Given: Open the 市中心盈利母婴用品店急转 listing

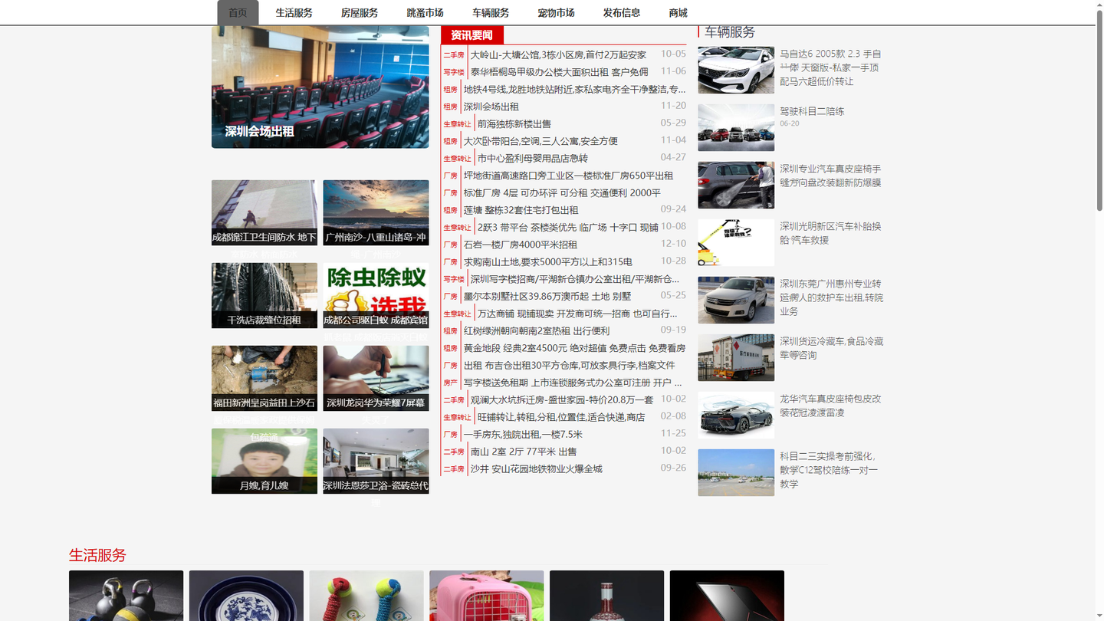Looking at the screenshot, I should (x=532, y=158).
